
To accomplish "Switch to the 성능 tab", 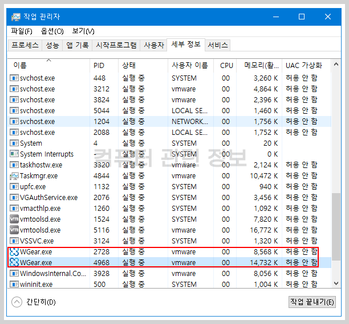I will coord(52,46).
